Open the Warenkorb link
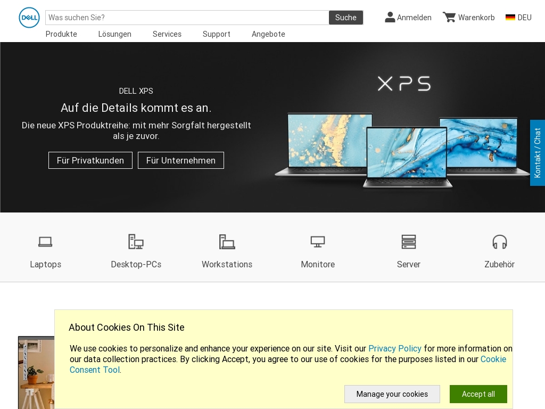The height and width of the screenshot is (409, 545). (476, 18)
